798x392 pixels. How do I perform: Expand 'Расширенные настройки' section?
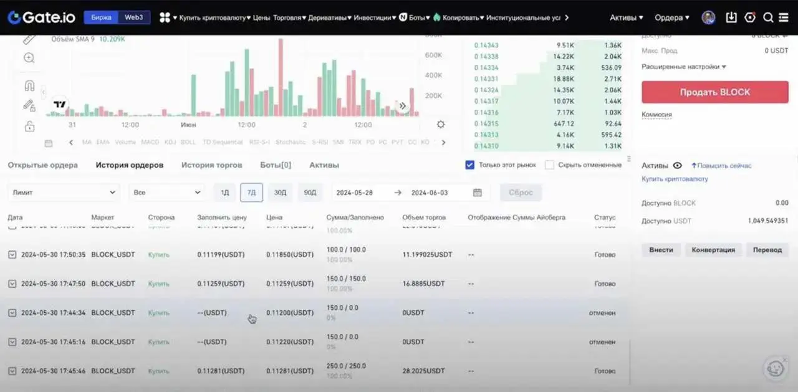683,67
